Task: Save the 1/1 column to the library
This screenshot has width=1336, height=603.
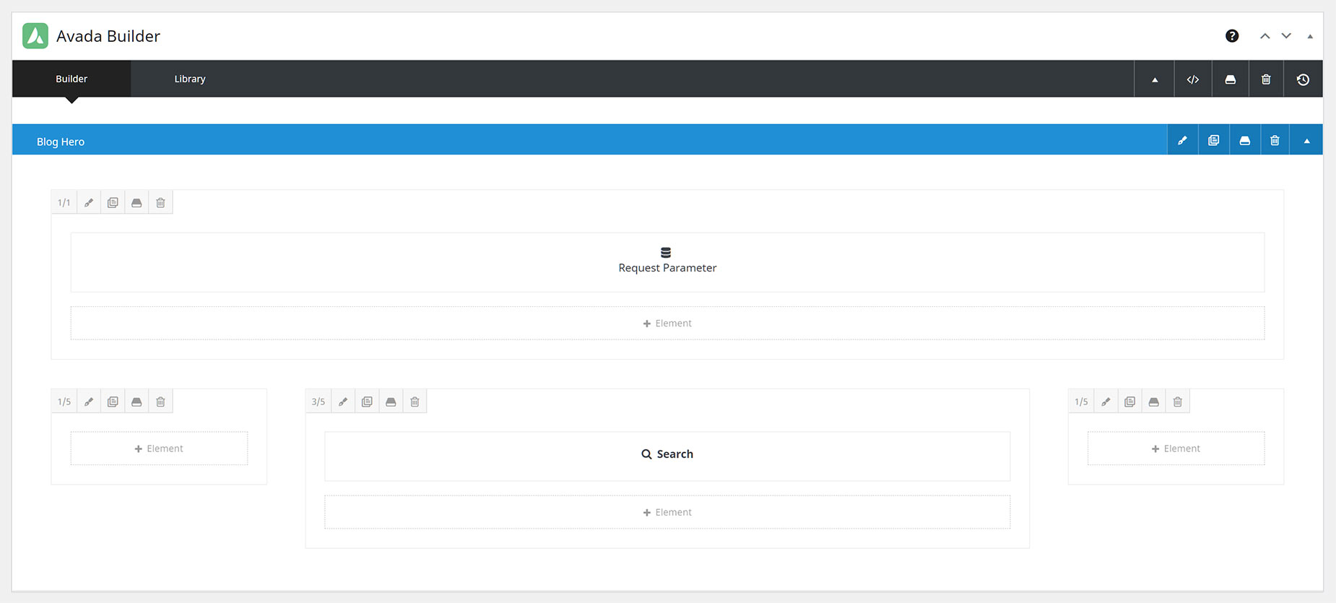Action: (x=136, y=202)
